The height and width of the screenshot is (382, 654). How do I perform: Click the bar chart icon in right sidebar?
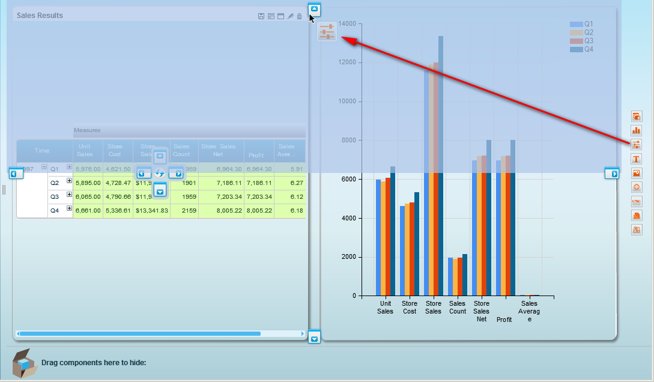coord(637,130)
